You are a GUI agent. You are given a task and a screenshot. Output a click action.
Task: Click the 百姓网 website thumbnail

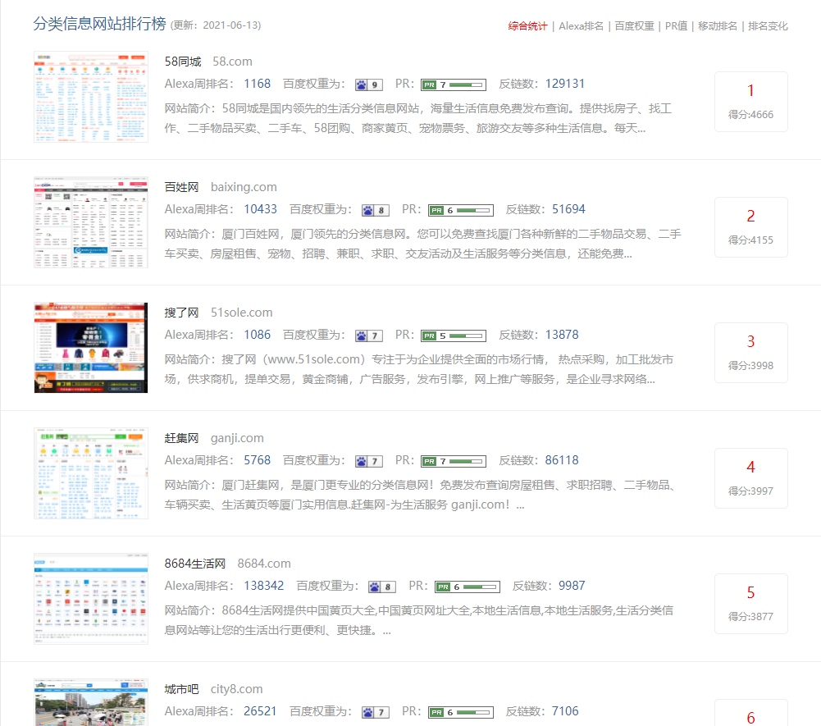[x=91, y=222]
